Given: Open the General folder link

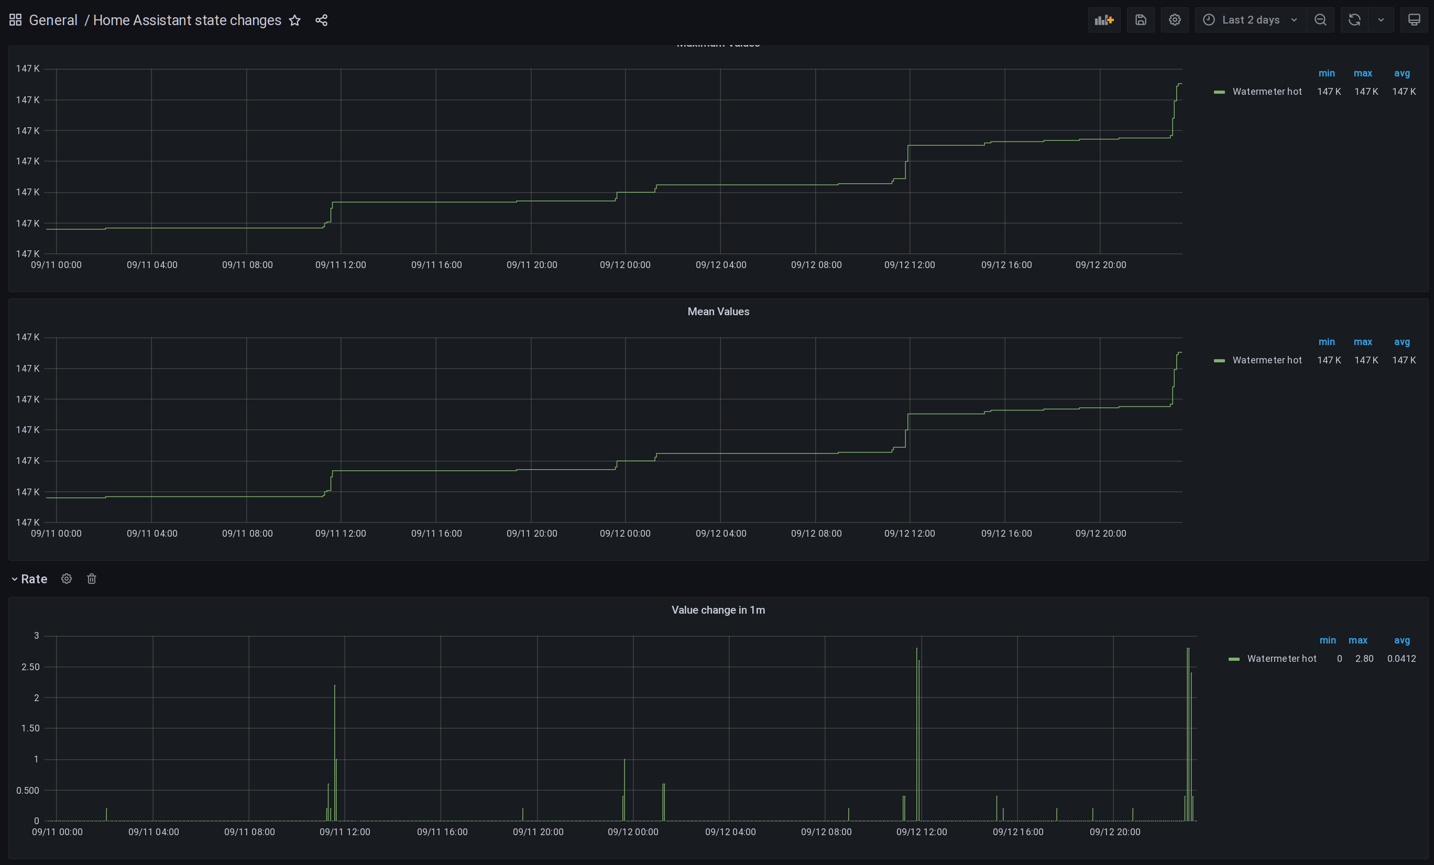Looking at the screenshot, I should 53,20.
